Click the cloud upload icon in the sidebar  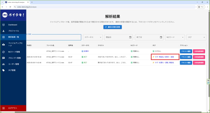pyautogui.click(x=4, y=44)
